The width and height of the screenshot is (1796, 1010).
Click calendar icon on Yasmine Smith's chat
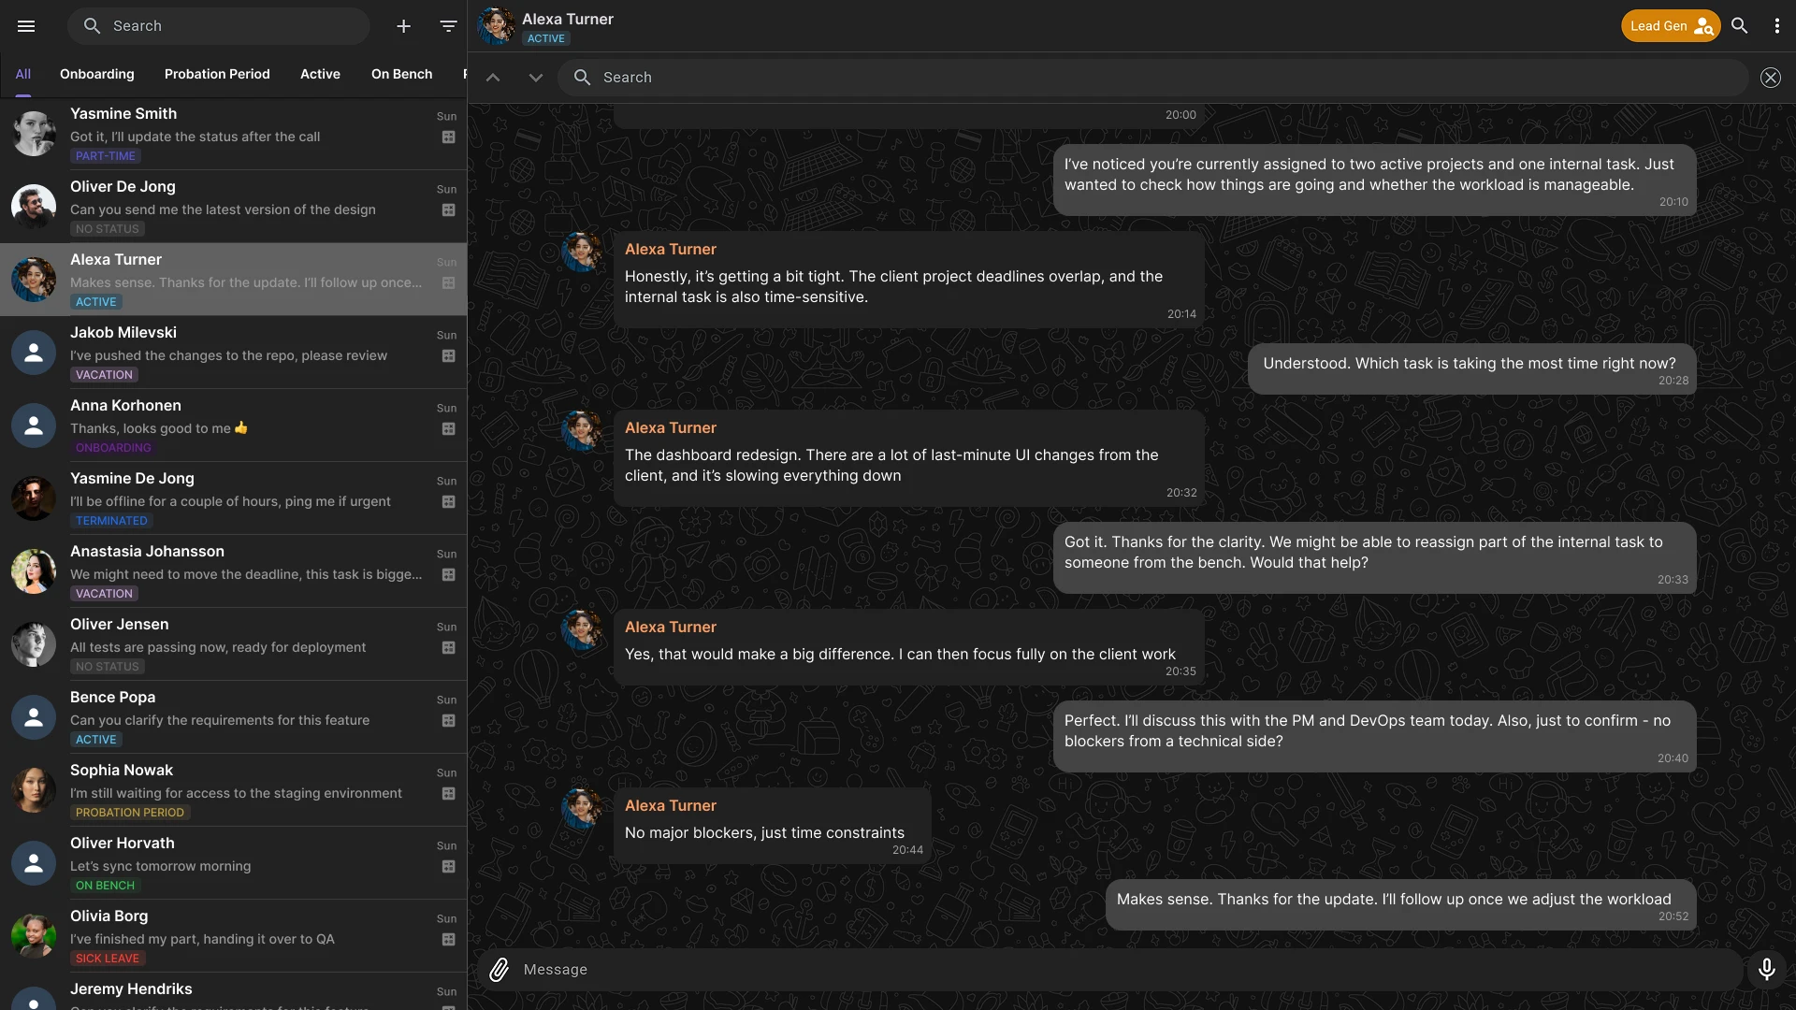click(x=448, y=137)
